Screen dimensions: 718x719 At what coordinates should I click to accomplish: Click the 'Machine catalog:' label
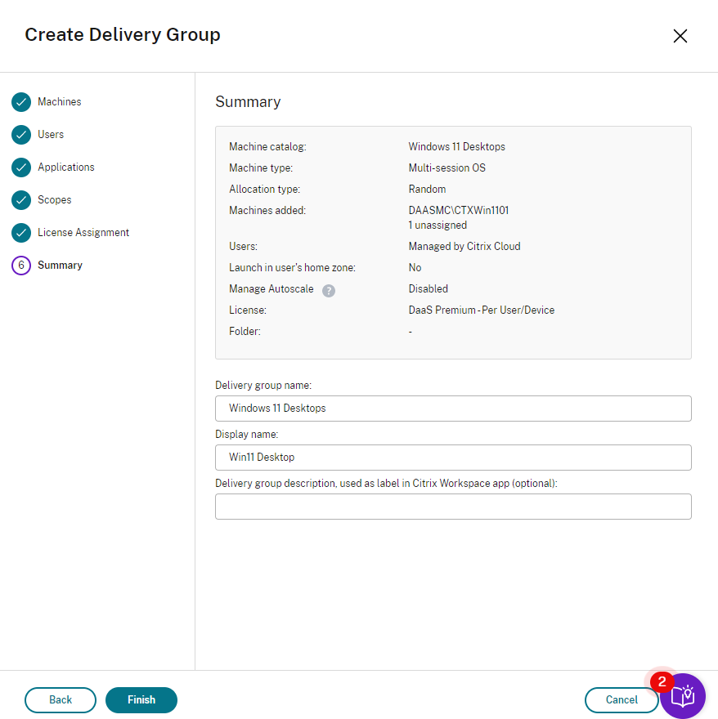click(x=267, y=147)
